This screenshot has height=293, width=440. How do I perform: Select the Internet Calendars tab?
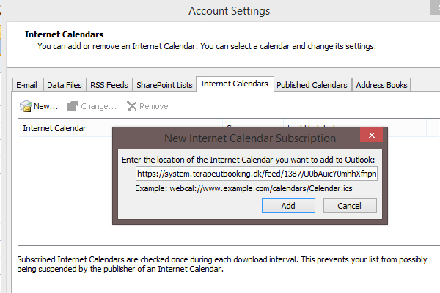pyautogui.click(x=235, y=84)
